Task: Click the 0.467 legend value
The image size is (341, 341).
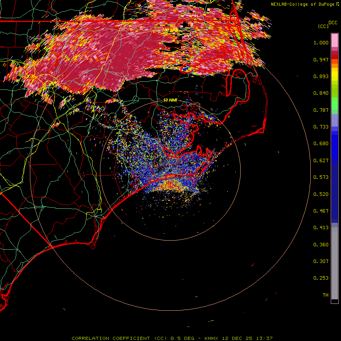Action: pyautogui.click(x=321, y=211)
